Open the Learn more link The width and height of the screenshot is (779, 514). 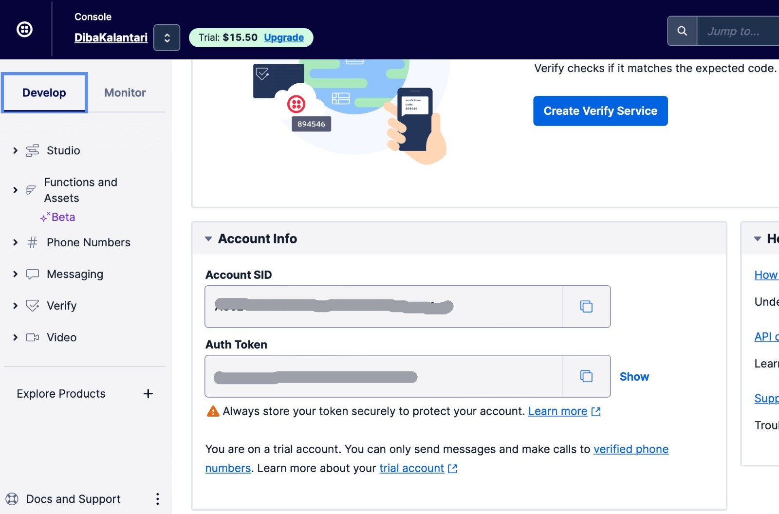coord(557,411)
